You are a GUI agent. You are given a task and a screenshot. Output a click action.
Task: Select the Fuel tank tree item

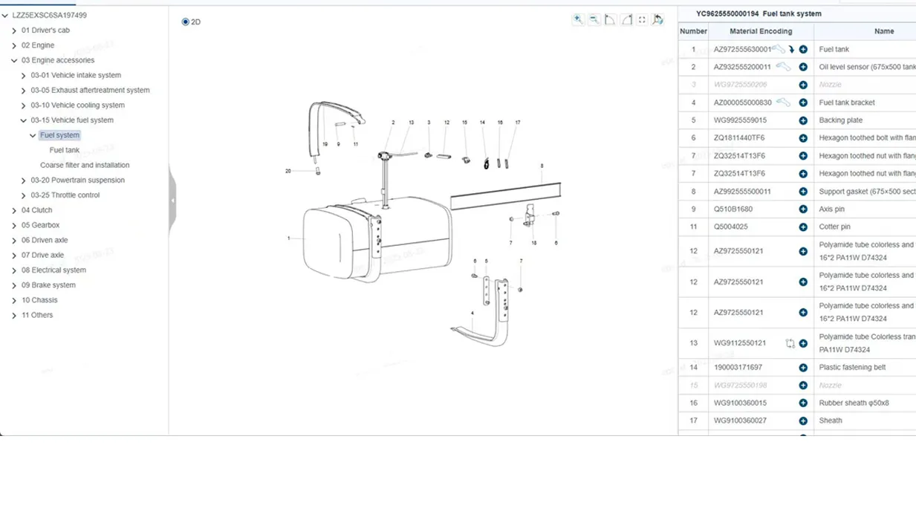[65, 150]
